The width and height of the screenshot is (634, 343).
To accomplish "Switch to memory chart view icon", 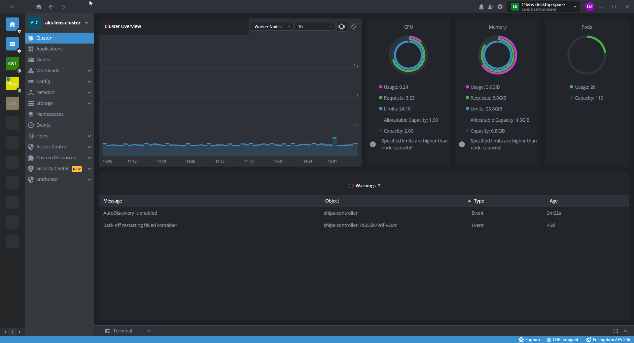I will point(354,27).
